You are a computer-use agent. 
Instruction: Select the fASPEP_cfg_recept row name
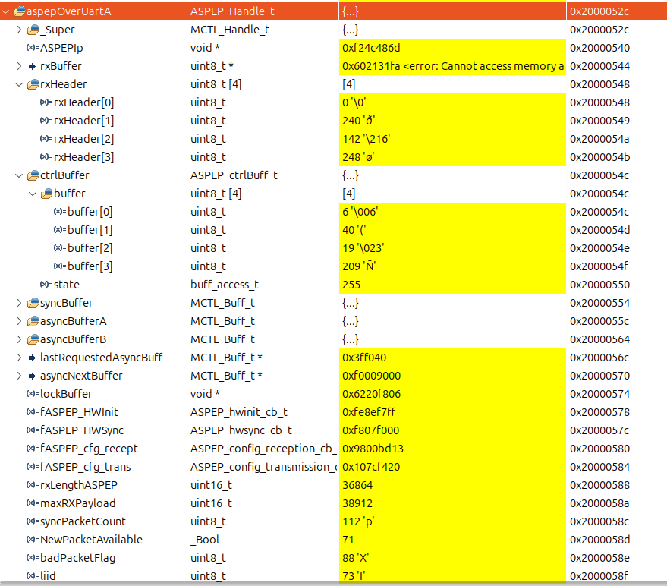89,449
